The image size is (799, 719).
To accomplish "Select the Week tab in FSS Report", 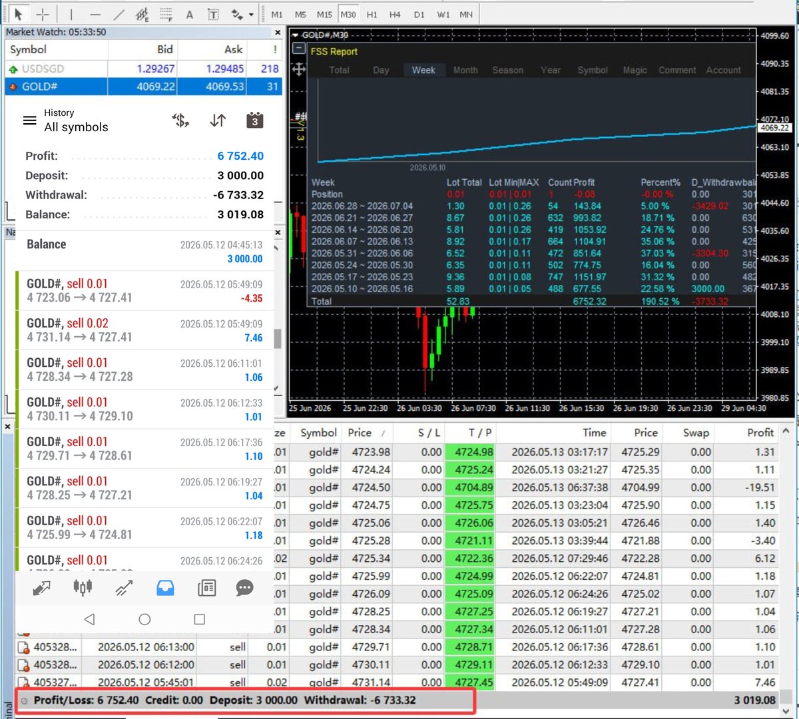I will (x=423, y=70).
